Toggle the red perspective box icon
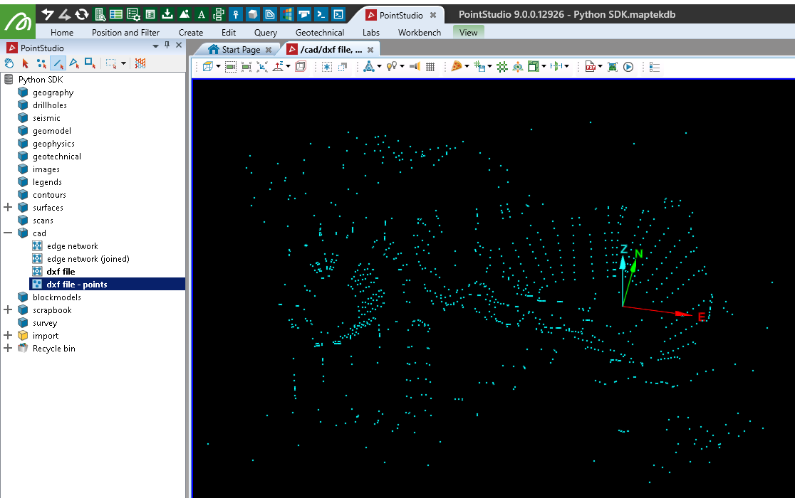 tap(301, 67)
